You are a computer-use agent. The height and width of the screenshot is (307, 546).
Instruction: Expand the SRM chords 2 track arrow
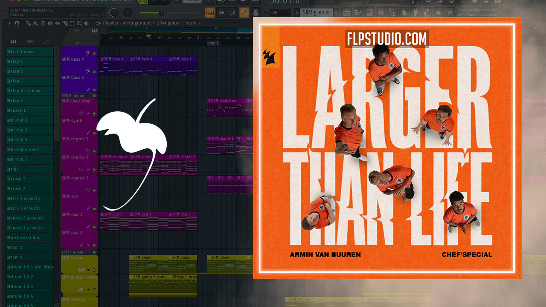pos(89,169)
